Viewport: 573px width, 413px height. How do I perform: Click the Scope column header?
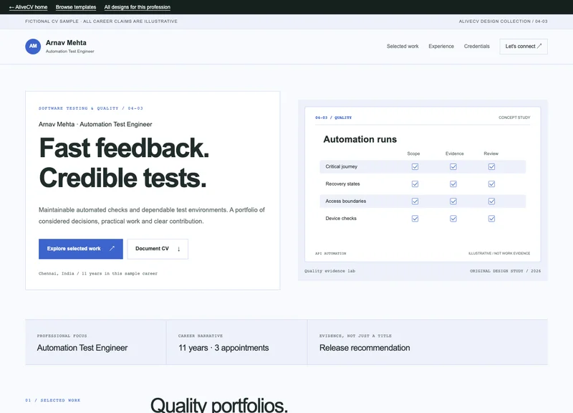[413, 153]
